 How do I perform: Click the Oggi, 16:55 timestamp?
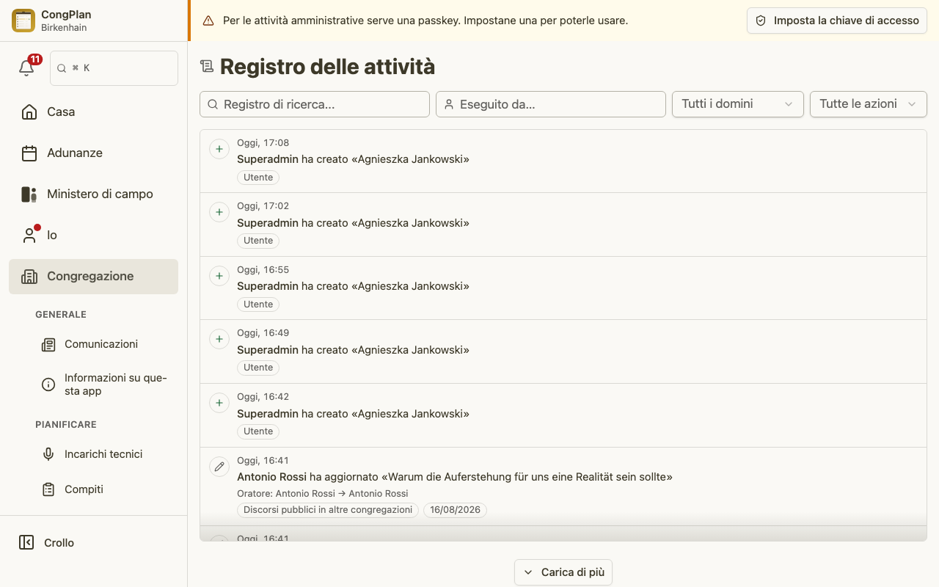[x=263, y=269]
